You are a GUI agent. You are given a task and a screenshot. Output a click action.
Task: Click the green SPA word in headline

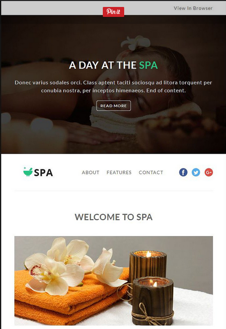(x=148, y=65)
